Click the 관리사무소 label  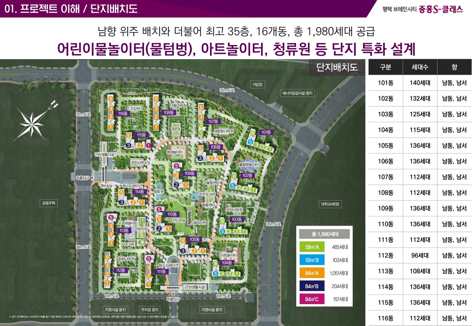coord(139,162)
